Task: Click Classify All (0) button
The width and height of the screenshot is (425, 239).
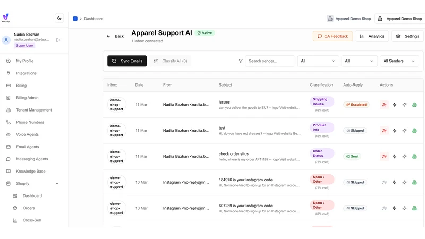Action: [170, 61]
